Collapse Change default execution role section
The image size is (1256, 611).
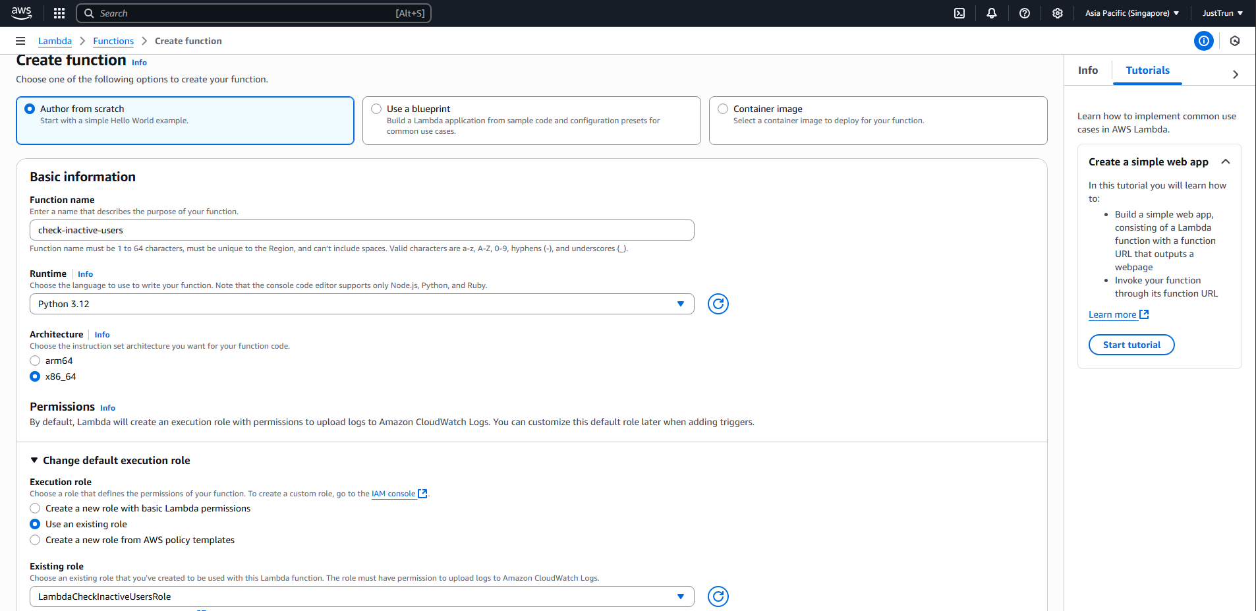tap(34, 460)
